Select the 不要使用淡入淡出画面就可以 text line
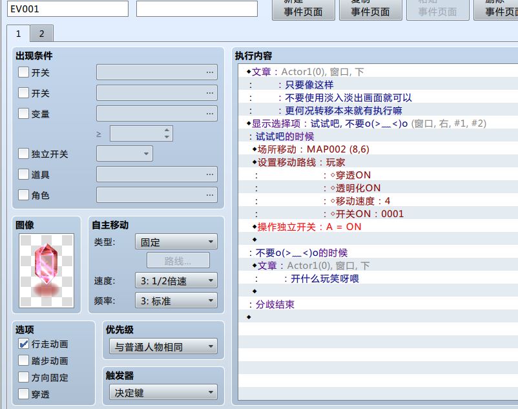This screenshot has height=409, width=518. 378,98
